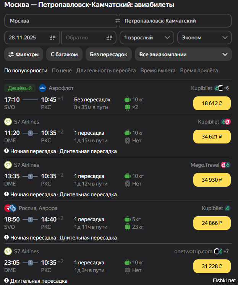Select the 24 866 ₽ price button
Viewport: 238px width, 285px height.
tap(212, 223)
